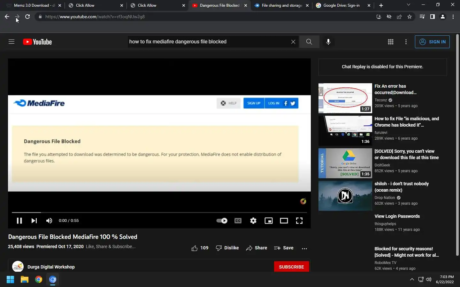
Task: Open a new browser tab
Action: tap(381, 5)
